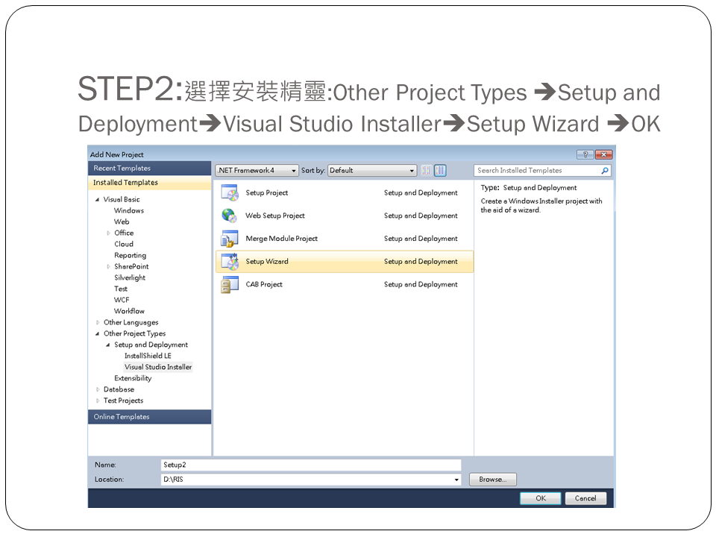Screen dimensions: 716x537
Task: Click the Name field containing Setup2
Action: click(x=311, y=465)
